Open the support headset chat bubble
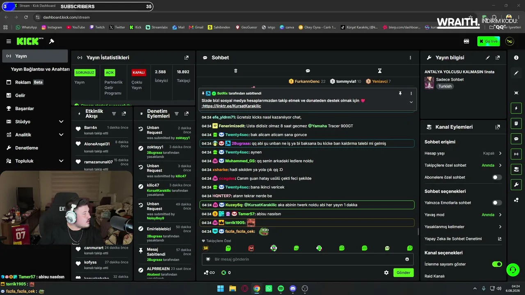 pos(513,270)
